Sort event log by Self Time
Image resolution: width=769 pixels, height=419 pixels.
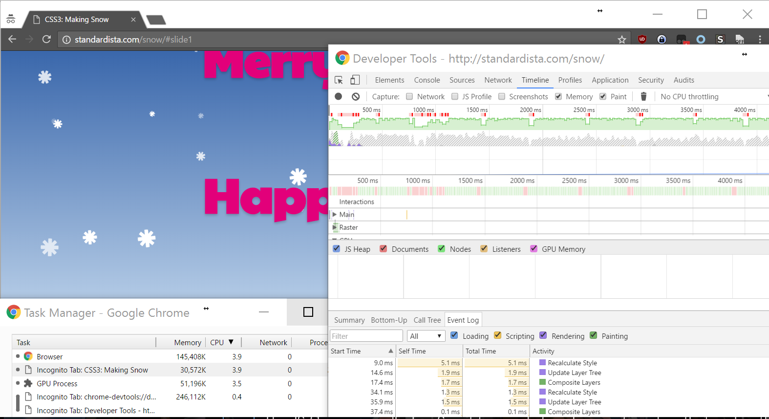pyautogui.click(x=429, y=351)
